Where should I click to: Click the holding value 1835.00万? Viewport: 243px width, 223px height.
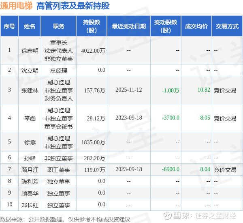93,142
